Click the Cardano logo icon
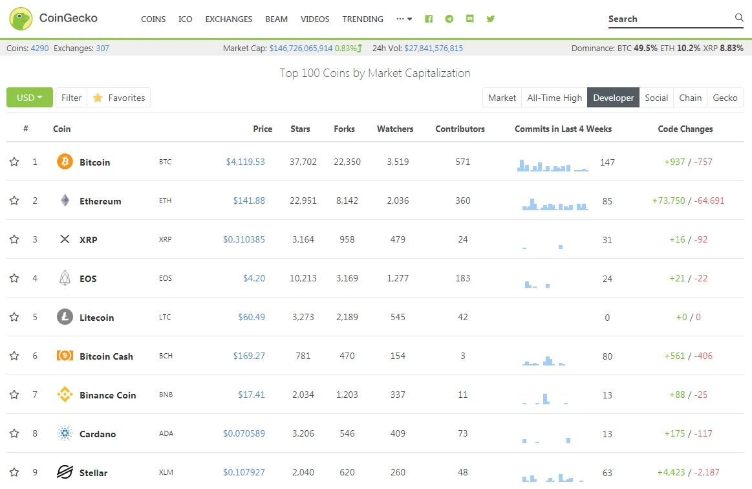 [x=65, y=433]
